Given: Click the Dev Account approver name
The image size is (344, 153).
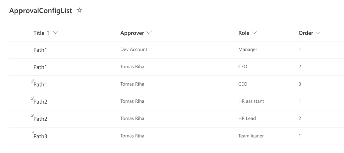Looking at the screenshot, I should [134, 49].
